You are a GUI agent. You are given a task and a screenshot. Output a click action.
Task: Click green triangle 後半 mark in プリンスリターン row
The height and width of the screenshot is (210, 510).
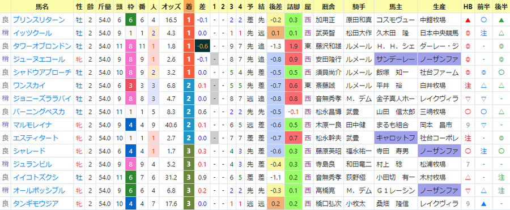501,20
